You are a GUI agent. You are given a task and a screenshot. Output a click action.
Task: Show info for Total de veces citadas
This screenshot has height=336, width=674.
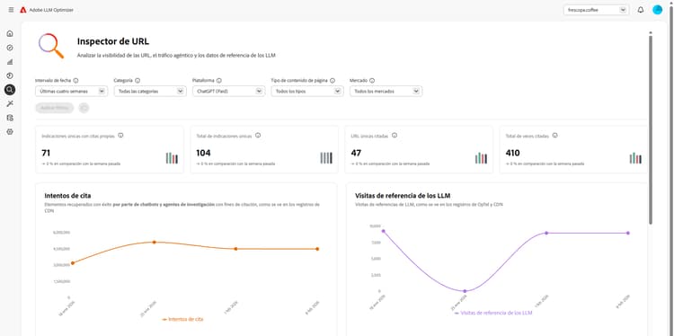click(555, 136)
